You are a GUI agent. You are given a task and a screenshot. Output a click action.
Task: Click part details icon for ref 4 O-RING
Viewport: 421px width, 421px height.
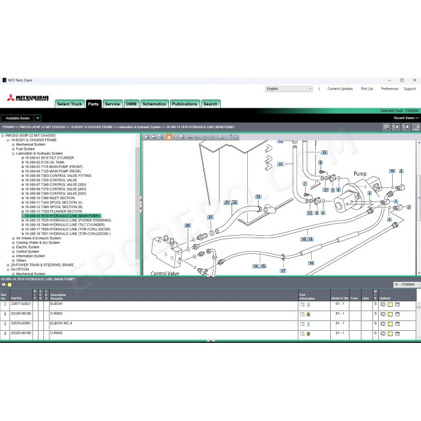302,334
